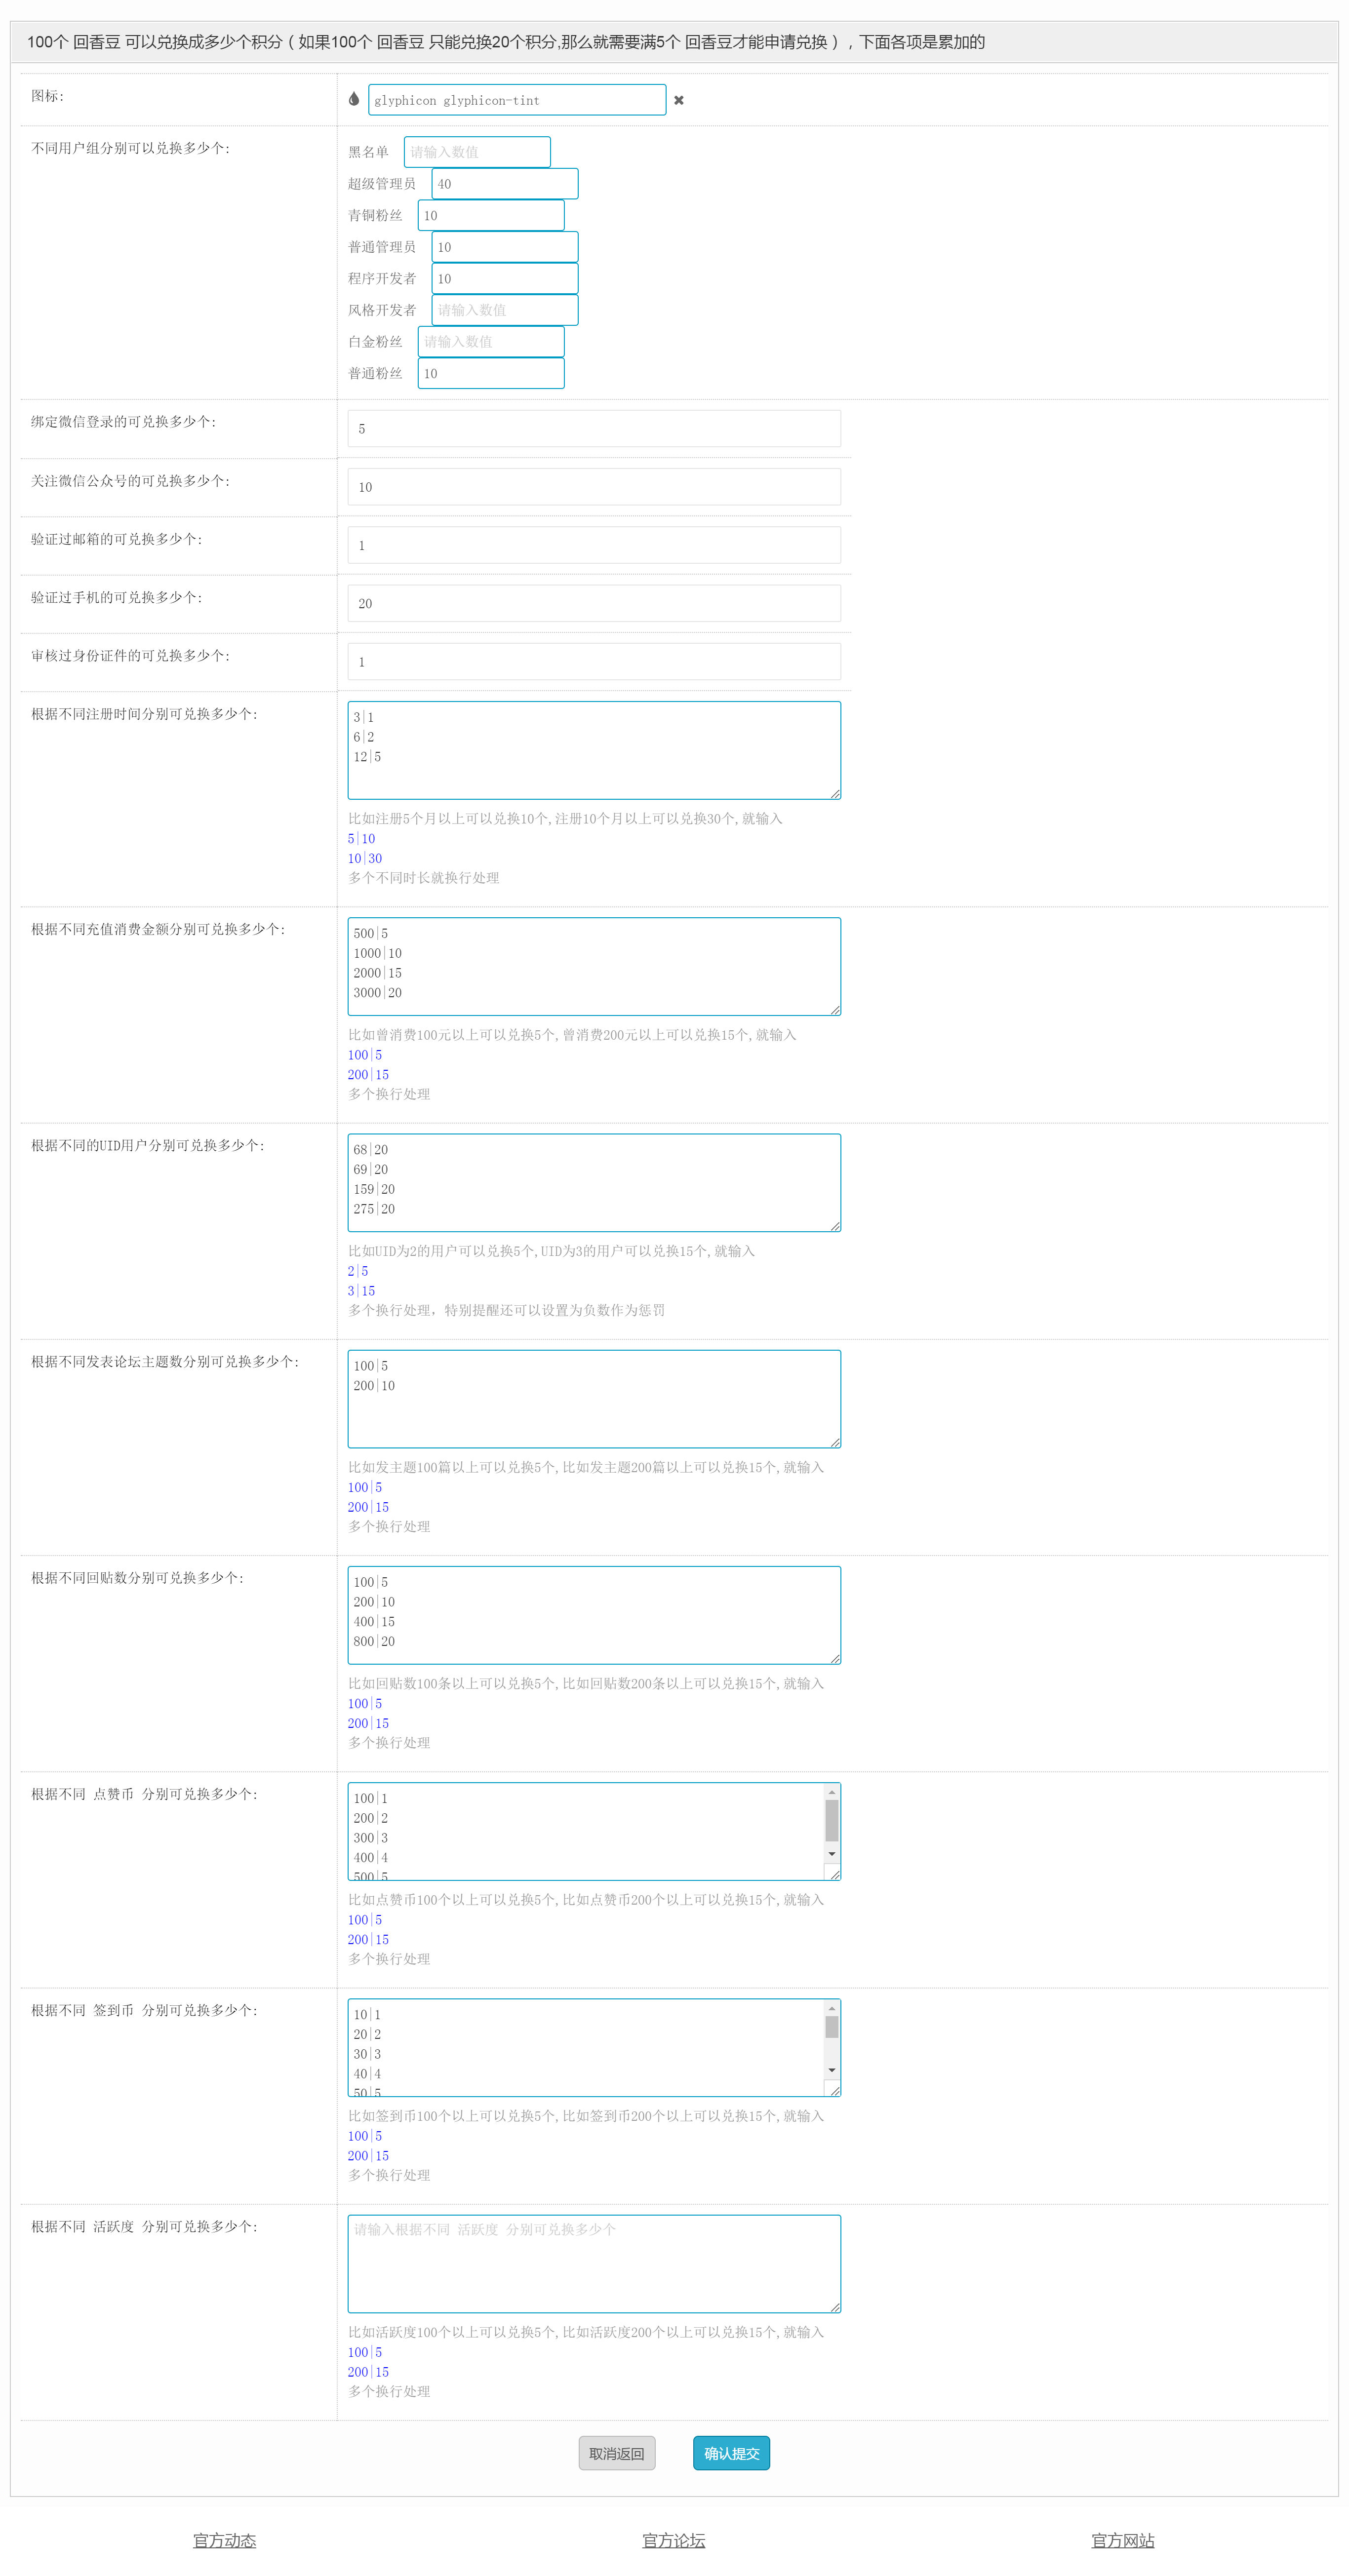Click the glyphicon-tint icon input field

[516, 100]
